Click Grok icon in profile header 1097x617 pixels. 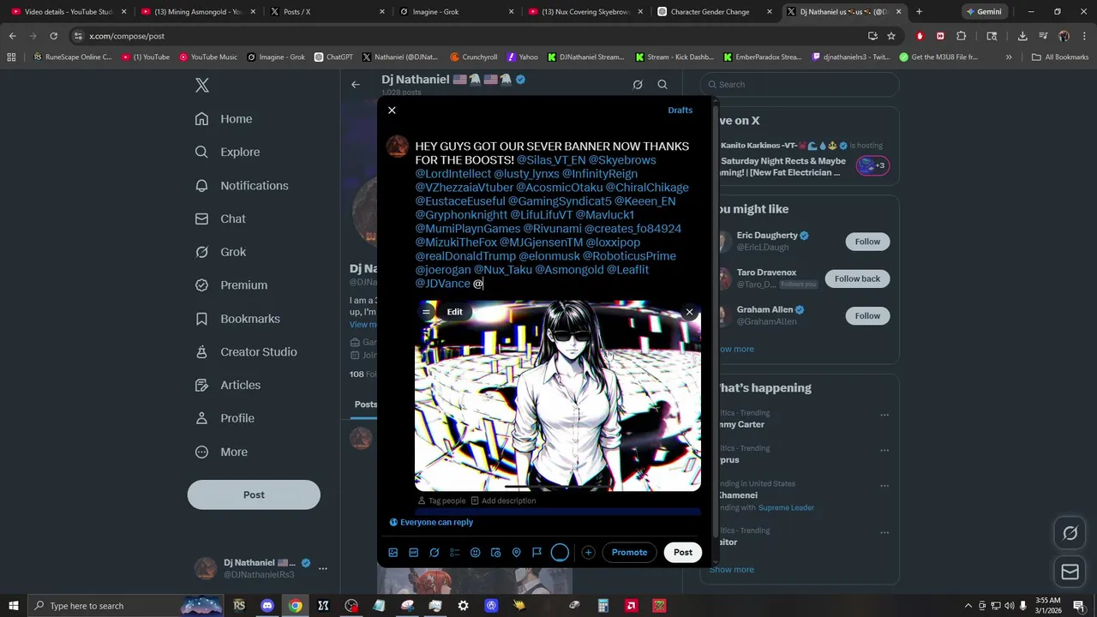tap(638, 85)
